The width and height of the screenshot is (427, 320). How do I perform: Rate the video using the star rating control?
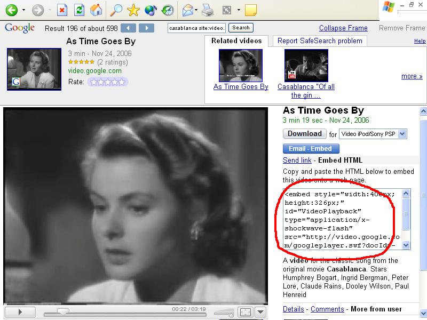click(108, 82)
